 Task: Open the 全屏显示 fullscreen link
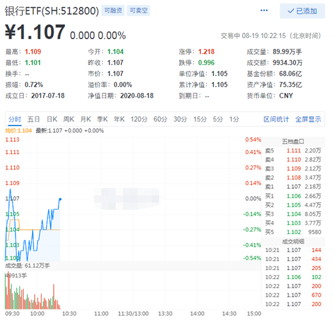point(308,119)
